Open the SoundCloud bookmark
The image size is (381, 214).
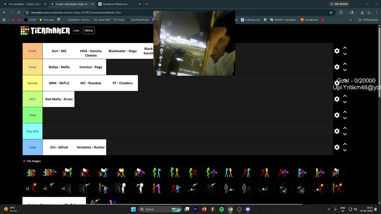(x=309, y=20)
